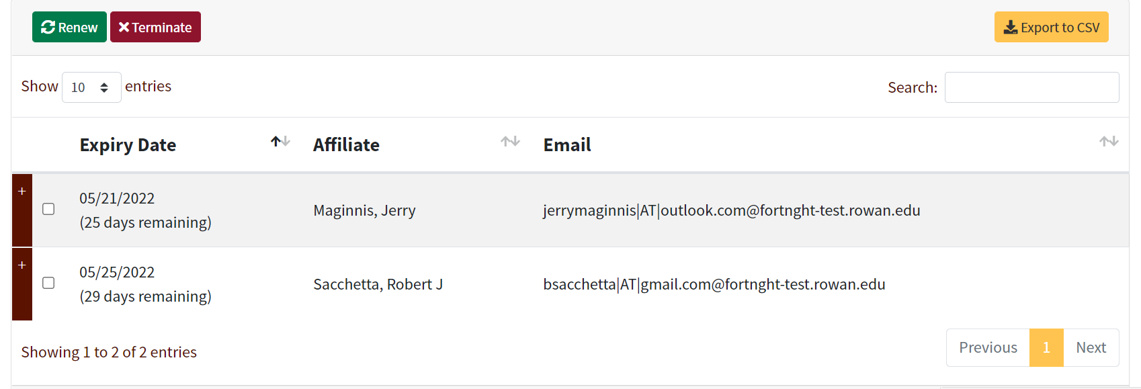This screenshot has width=1141, height=389.
Task: Check the box for Maginnis, Jerry
Action: tap(48, 209)
